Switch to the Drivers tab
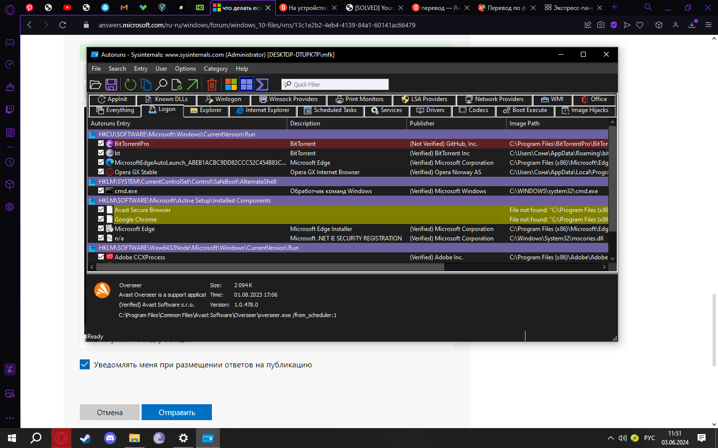 [430, 111]
